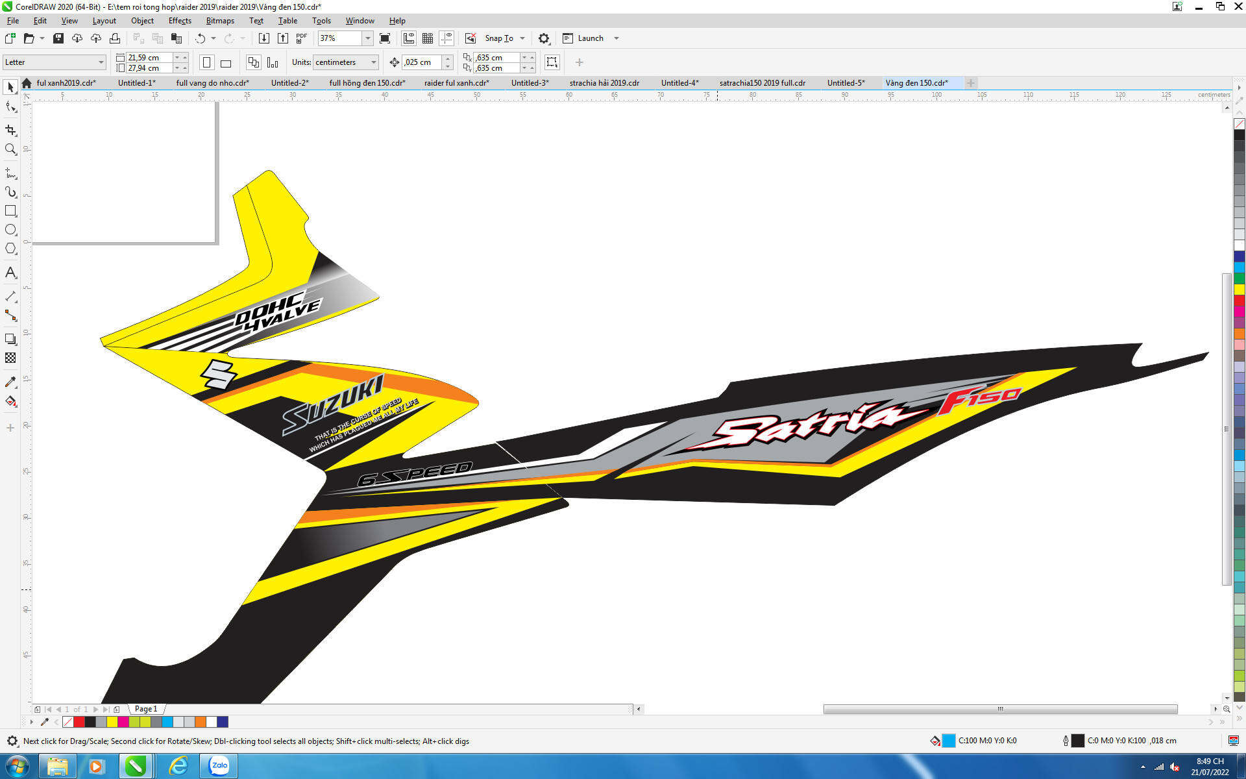The width and height of the screenshot is (1246, 779).
Task: Choose the Crop tool
Action: (10, 130)
